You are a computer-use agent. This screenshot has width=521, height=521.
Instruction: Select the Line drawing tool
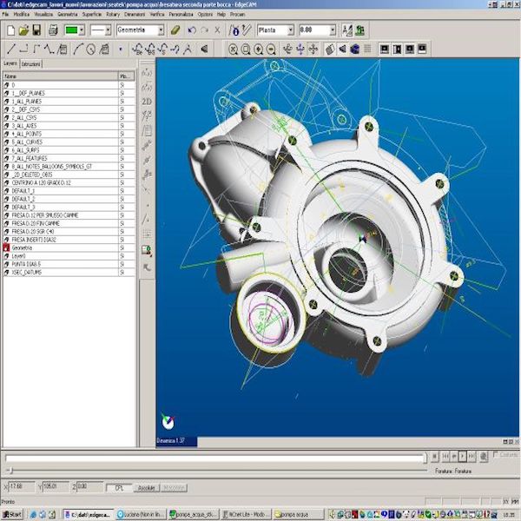click(x=10, y=49)
